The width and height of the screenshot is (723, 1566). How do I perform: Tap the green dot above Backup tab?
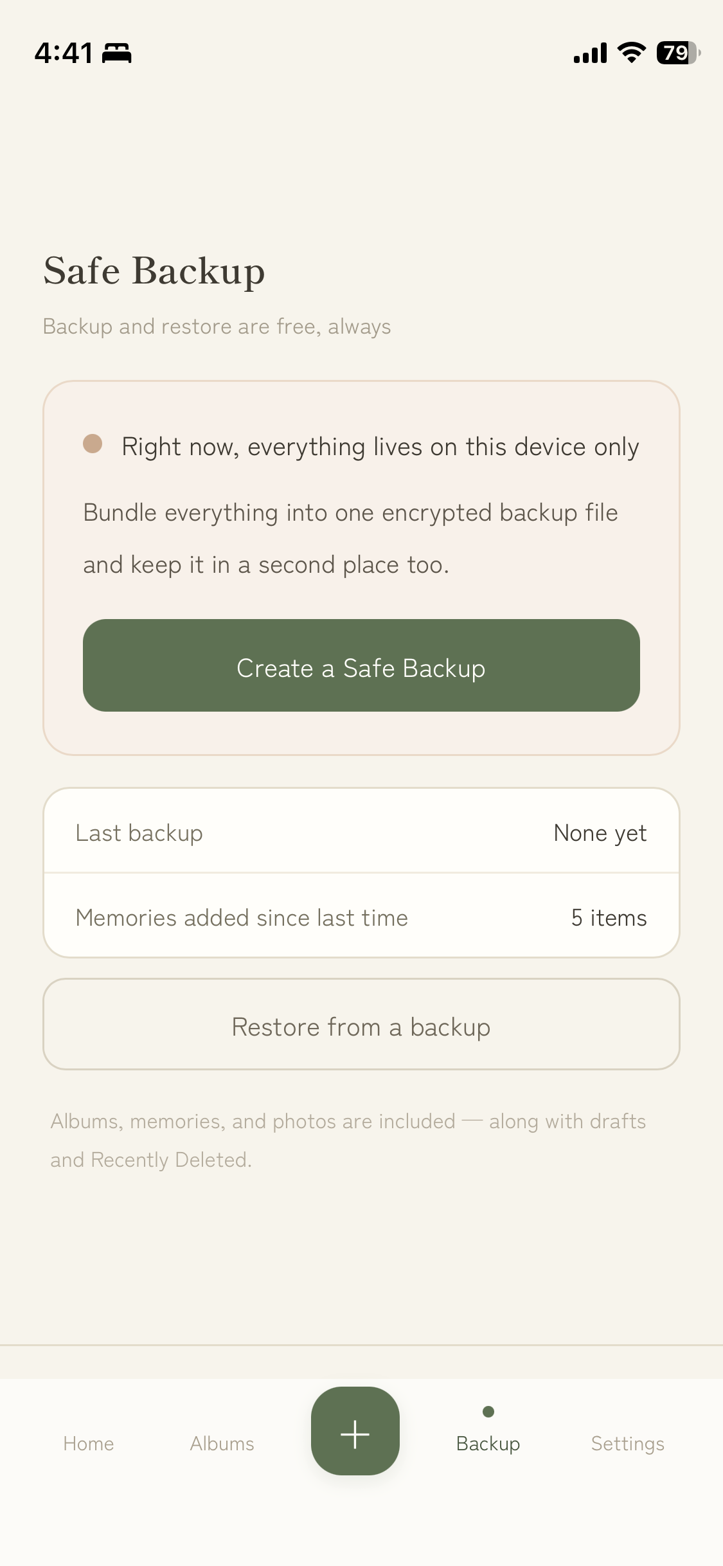488,1412
